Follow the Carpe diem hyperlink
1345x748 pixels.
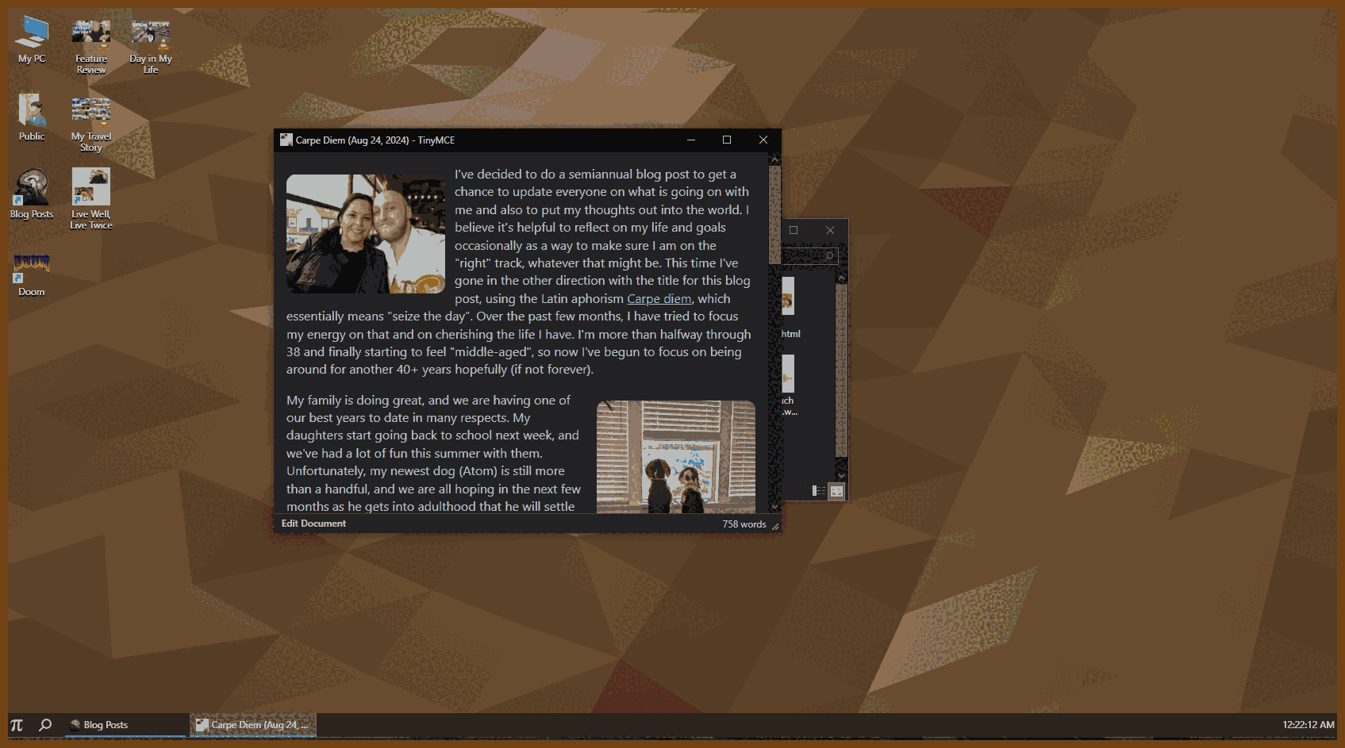pyautogui.click(x=659, y=299)
